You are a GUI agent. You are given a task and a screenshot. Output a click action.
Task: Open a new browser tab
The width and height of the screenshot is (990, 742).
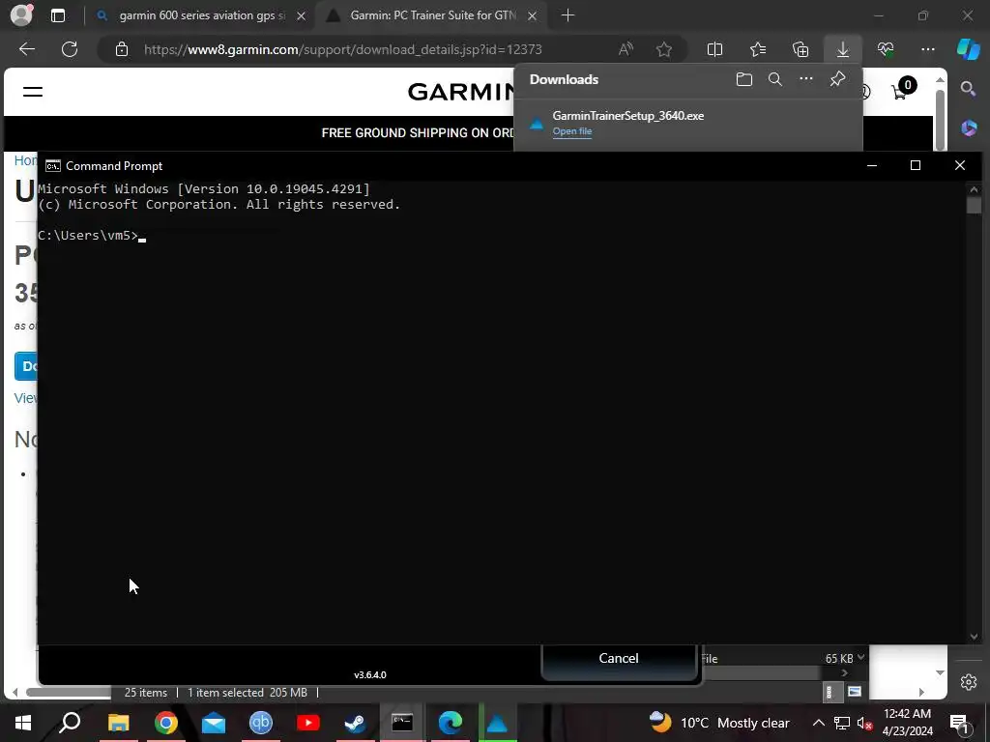coord(568,15)
